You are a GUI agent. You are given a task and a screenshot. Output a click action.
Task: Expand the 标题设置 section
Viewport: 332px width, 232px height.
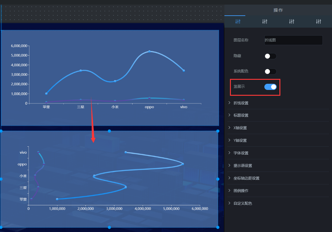tap(278, 115)
